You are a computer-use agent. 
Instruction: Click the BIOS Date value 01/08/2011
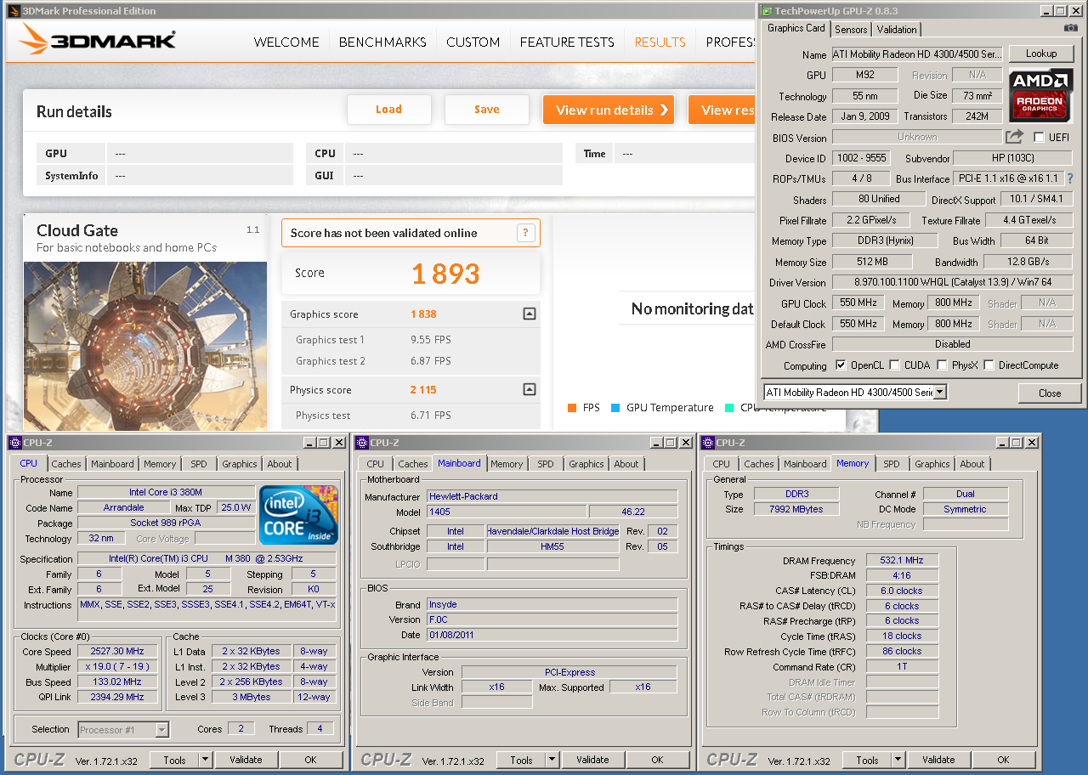point(552,635)
